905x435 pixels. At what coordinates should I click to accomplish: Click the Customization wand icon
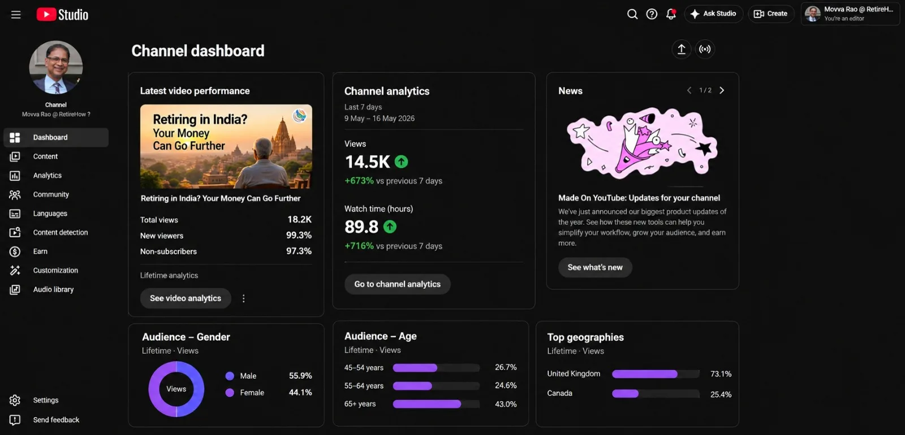point(15,271)
